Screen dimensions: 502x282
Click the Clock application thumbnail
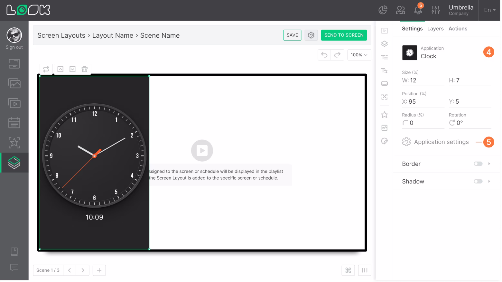coord(410,53)
